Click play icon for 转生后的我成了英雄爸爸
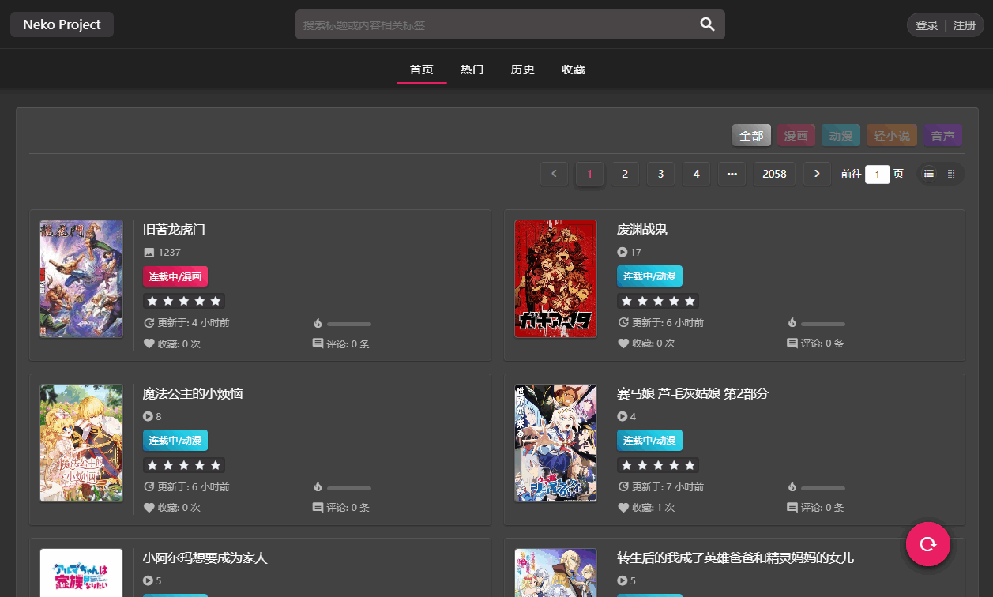This screenshot has width=993, height=597. click(x=623, y=581)
